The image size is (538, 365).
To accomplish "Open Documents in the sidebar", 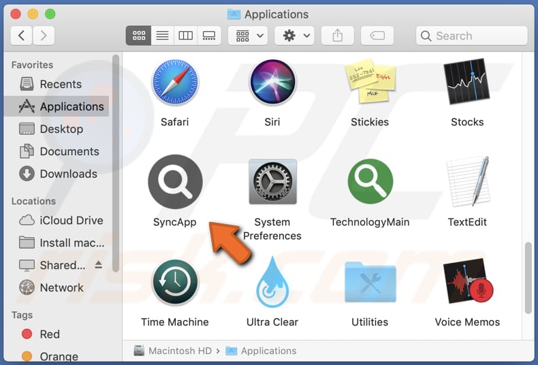I will pos(57,151).
